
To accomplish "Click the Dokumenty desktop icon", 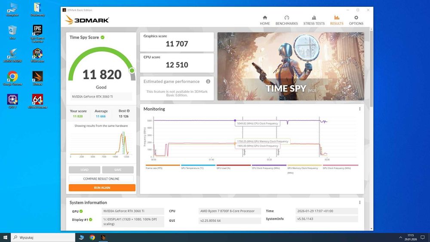I will click(37, 9).
